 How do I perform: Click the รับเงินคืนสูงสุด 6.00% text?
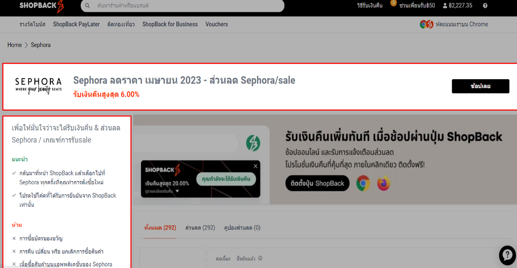click(106, 95)
